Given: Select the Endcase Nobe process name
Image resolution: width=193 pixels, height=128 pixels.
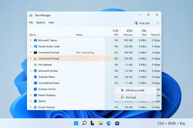Looking at the screenshot, I should [x=47, y=77].
